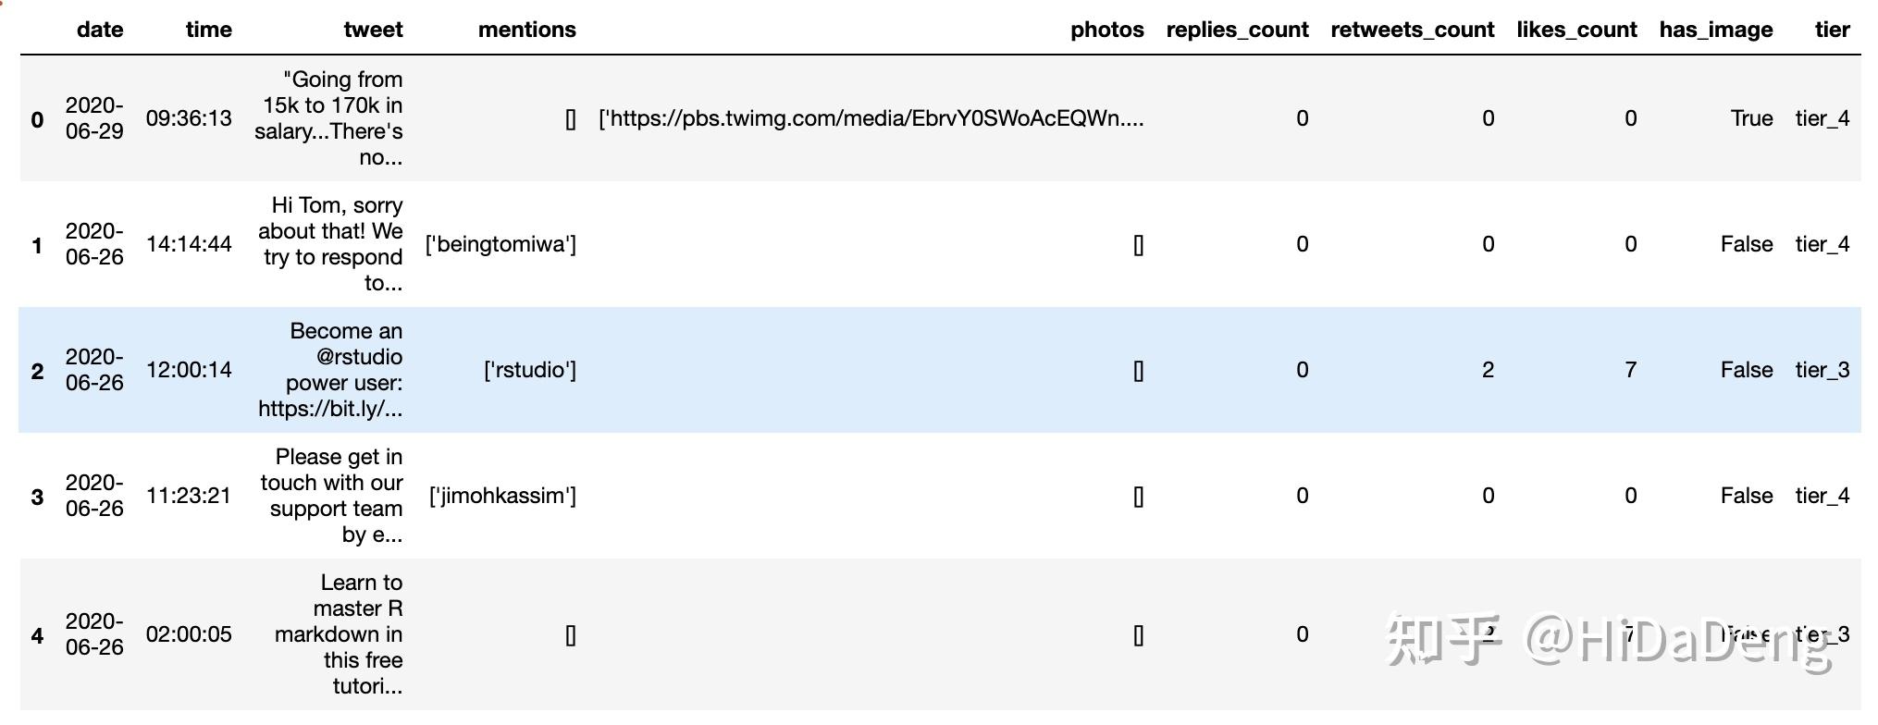
Task: Select the ['jimohkassim'] mentions cell
Action: pyautogui.click(x=502, y=496)
